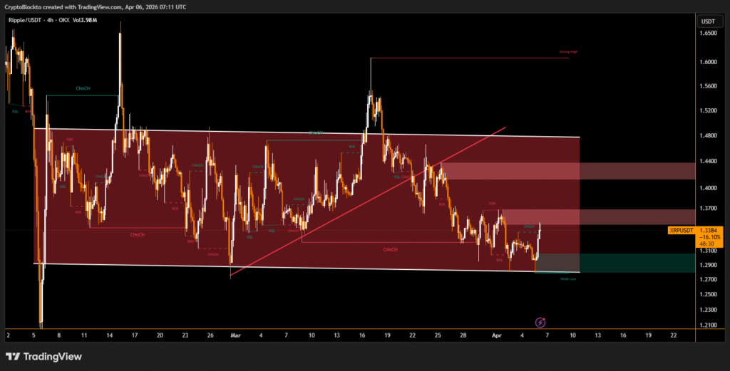Screen dimensions: 730x371
Task: Click the TradingView logo icon
Action: (x=14, y=356)
